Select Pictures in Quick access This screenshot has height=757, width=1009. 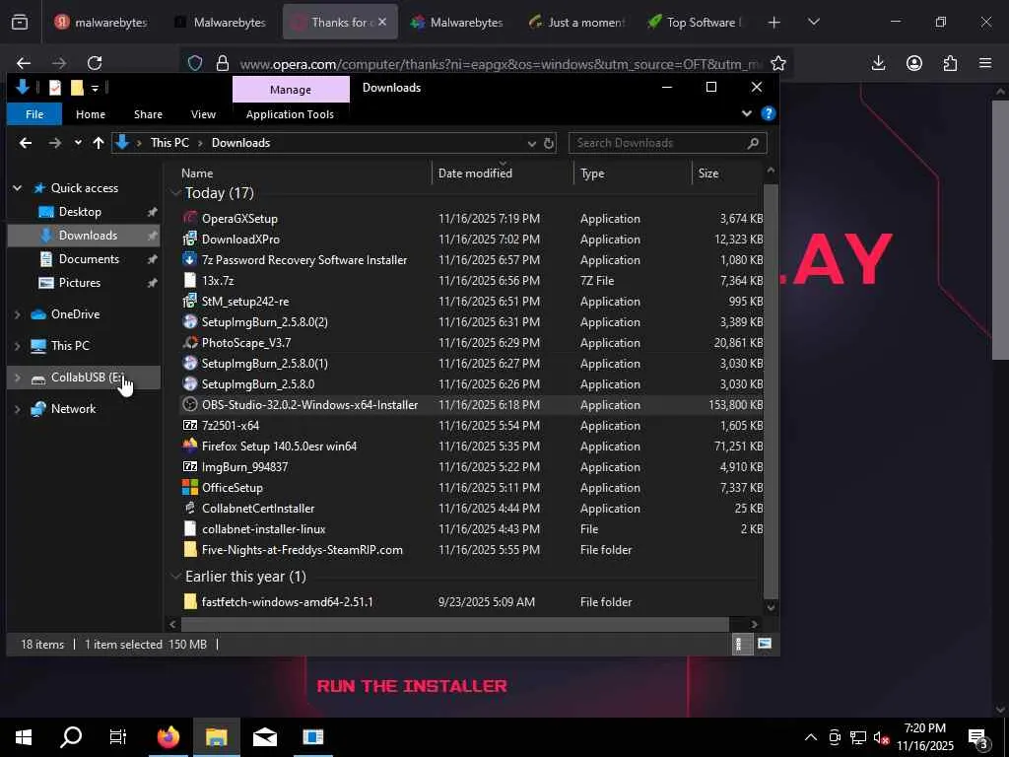click(79, 283)
